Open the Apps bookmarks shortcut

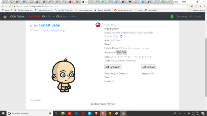click(5, 10)
